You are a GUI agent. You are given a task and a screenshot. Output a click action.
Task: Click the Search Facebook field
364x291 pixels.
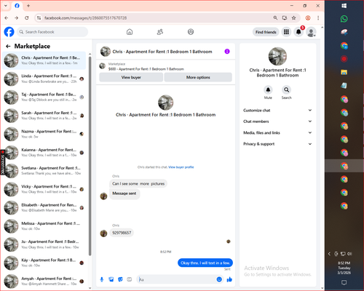(52, 32)
